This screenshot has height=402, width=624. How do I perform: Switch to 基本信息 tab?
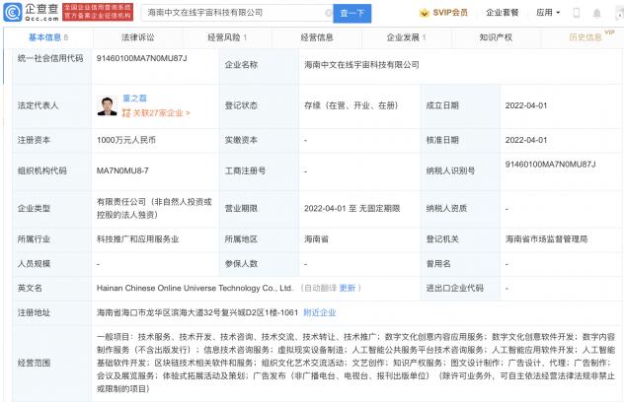[x=48, y=37]
